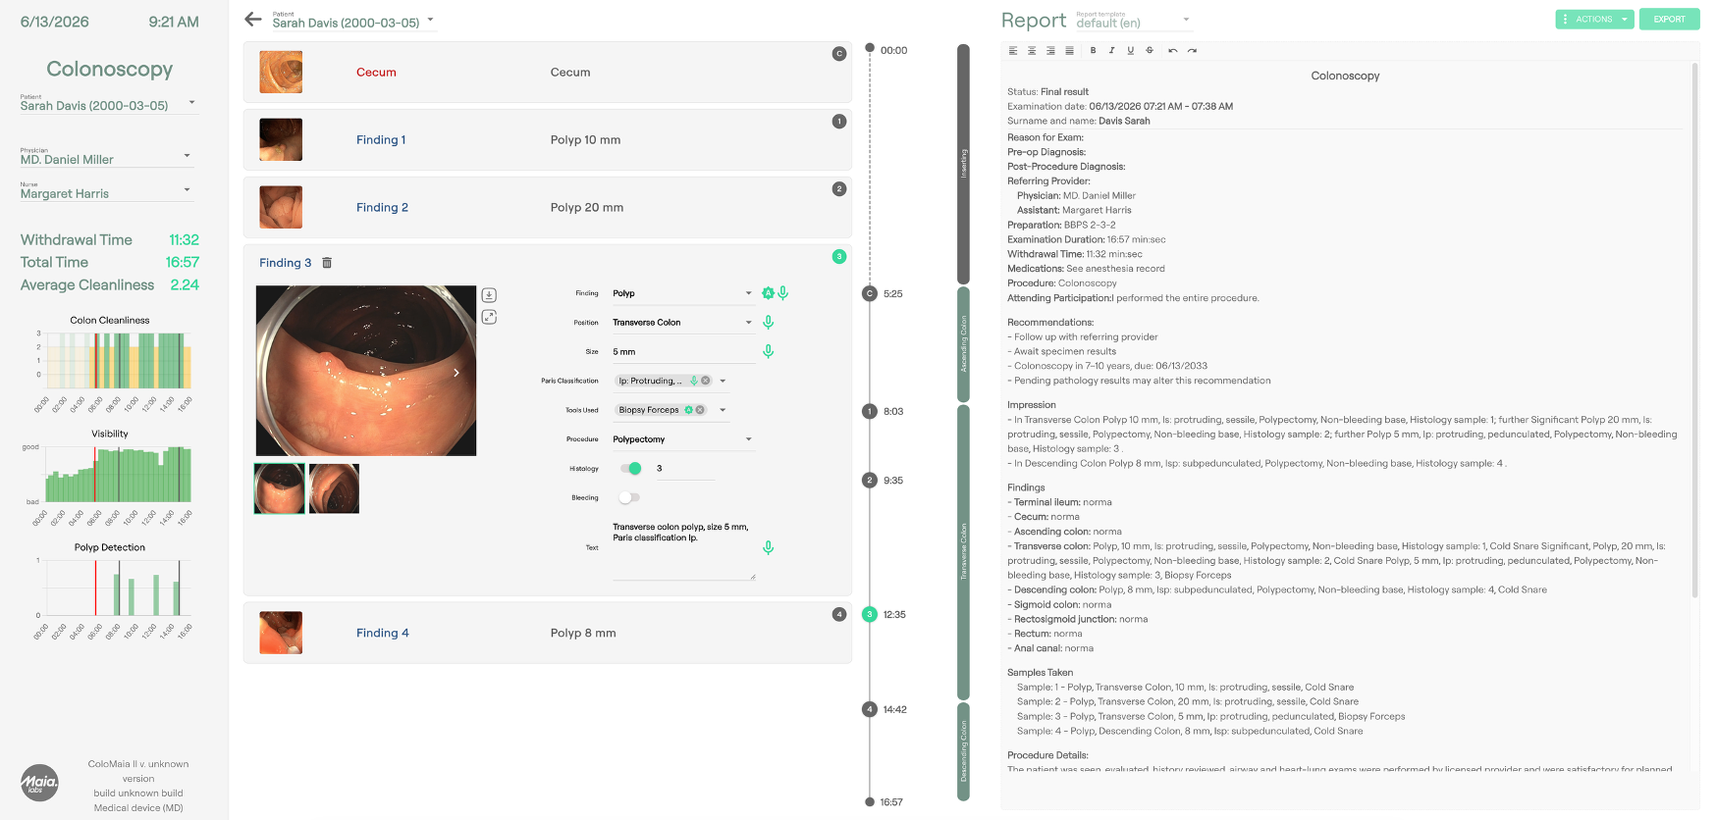The image size is (1716, 820).
Task: Show the next image using the arrow
Action: (456, 373)
